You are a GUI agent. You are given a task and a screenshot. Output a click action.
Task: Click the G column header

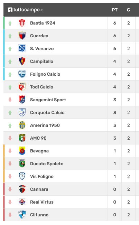[129, 10]
